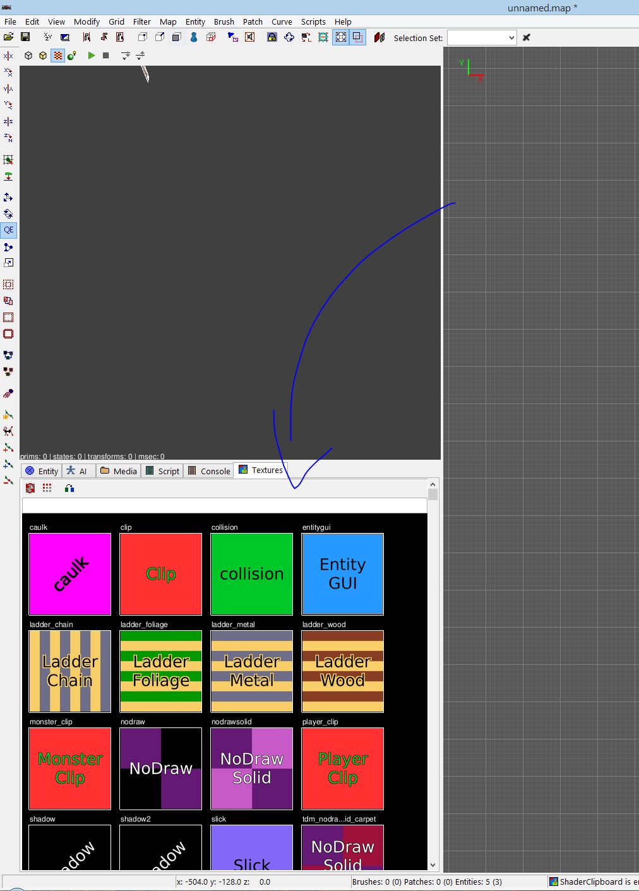Select the caulk magenta texture swatch
Screen dimensions: 639x891
coord(70,574)
